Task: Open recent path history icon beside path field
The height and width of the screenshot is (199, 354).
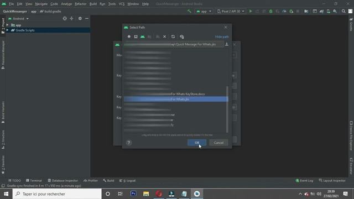Action: (227, 44)
